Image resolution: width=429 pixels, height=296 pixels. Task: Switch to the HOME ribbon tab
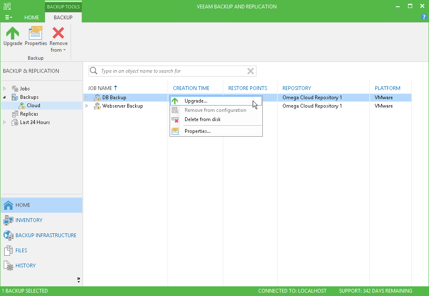point(31,17)
